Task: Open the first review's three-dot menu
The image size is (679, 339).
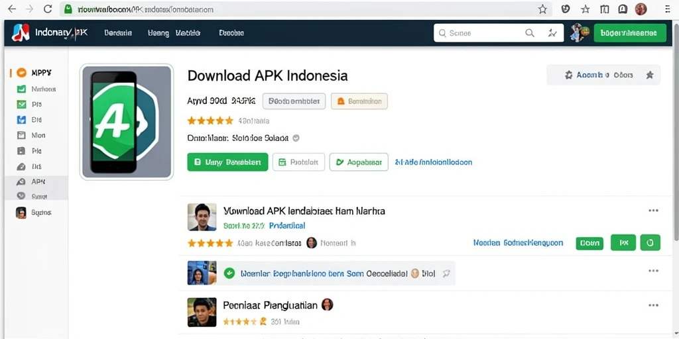Action: click(x=653, y=211)
